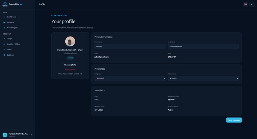Open the Language dropdown showing English

(130, 78)
